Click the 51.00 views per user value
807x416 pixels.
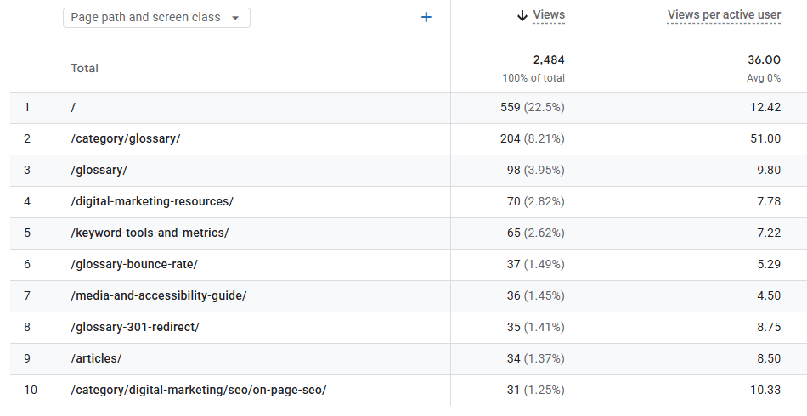point(765,139)
